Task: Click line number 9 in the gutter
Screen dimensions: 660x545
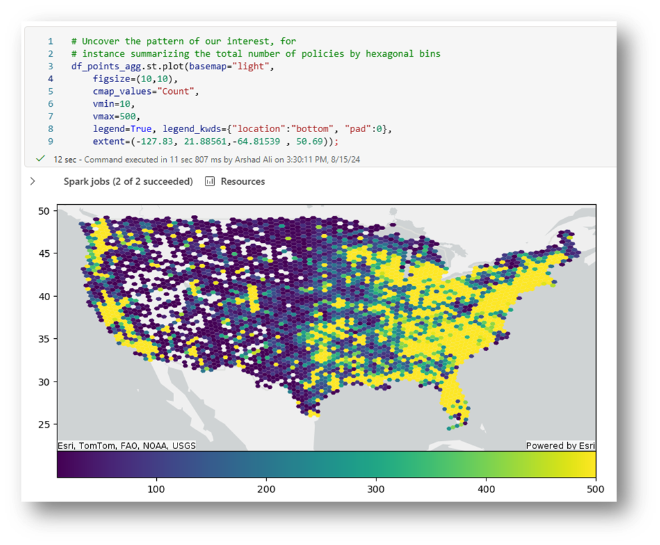Action: tap(50, 141)
